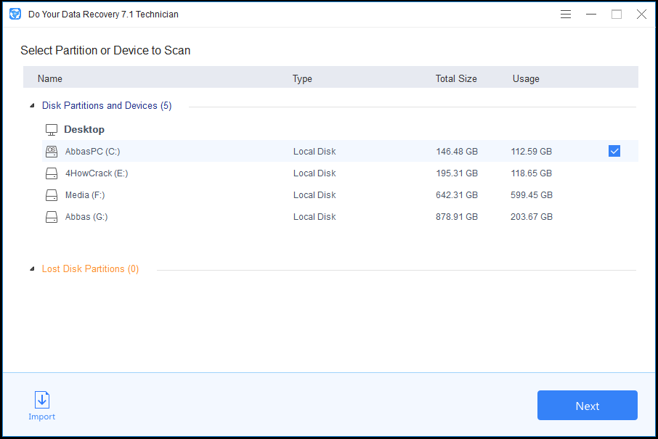Click the 4HowCrack (E:) drive icon
The image size is (658, 439).
pos(51,173)
